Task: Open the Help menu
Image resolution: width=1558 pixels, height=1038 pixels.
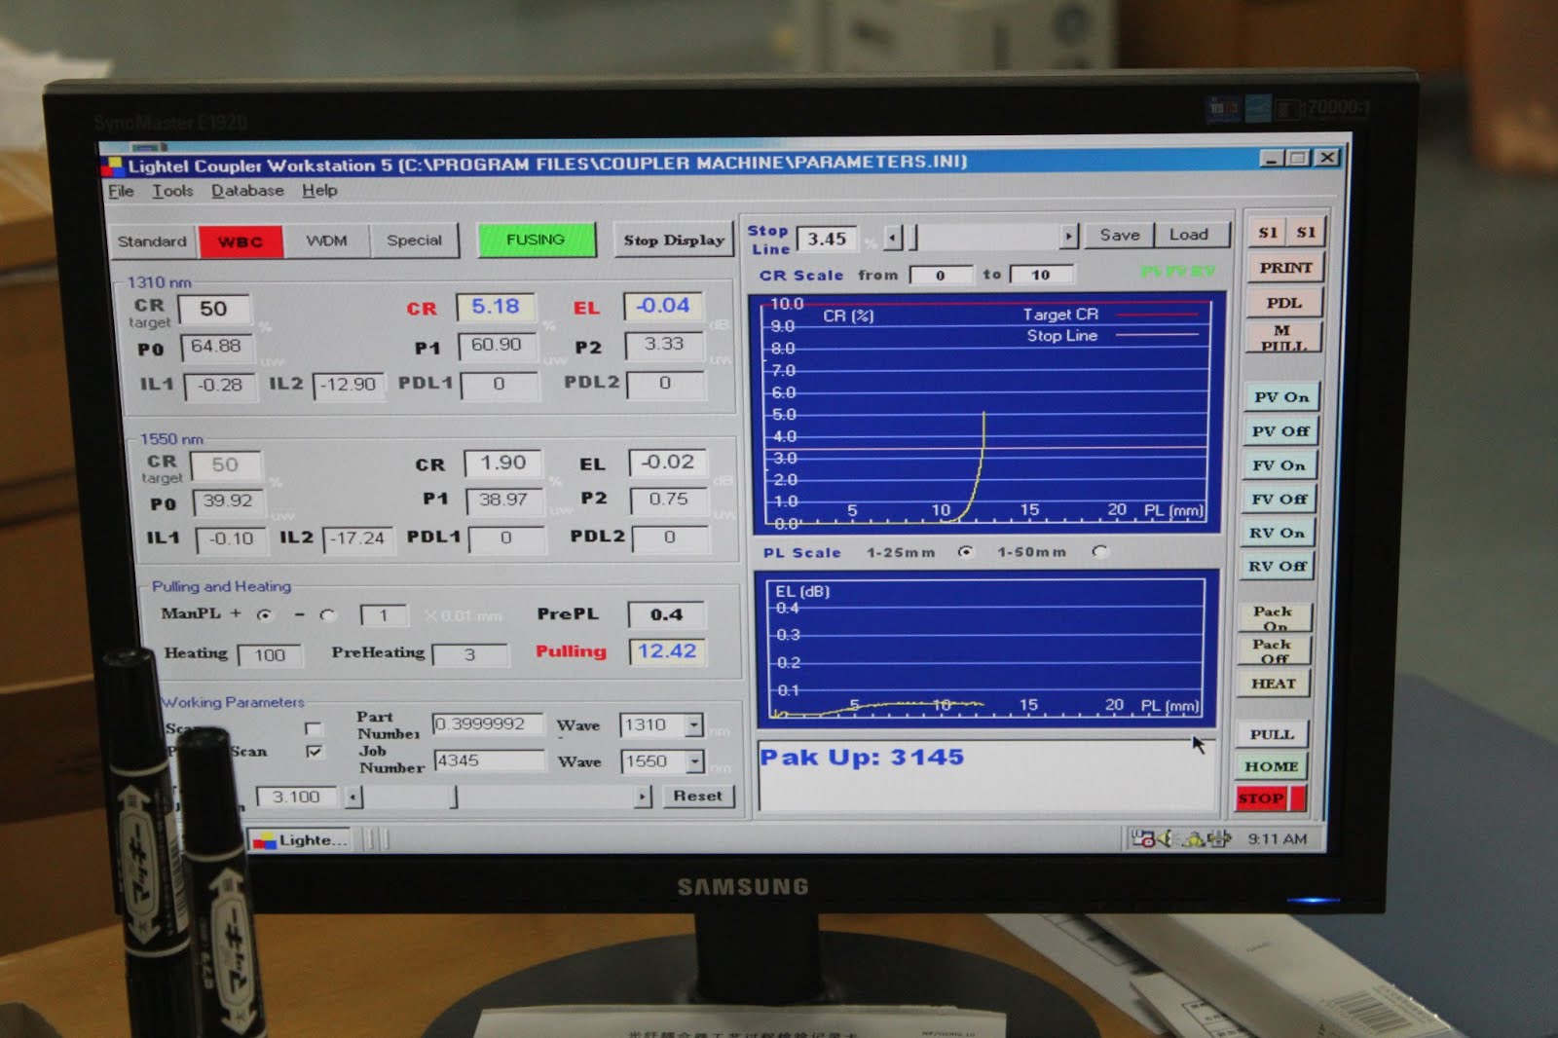Action: (319, 190)
